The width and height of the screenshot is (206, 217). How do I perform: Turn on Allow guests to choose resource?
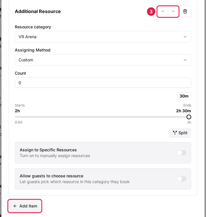(x=182, y=179)
